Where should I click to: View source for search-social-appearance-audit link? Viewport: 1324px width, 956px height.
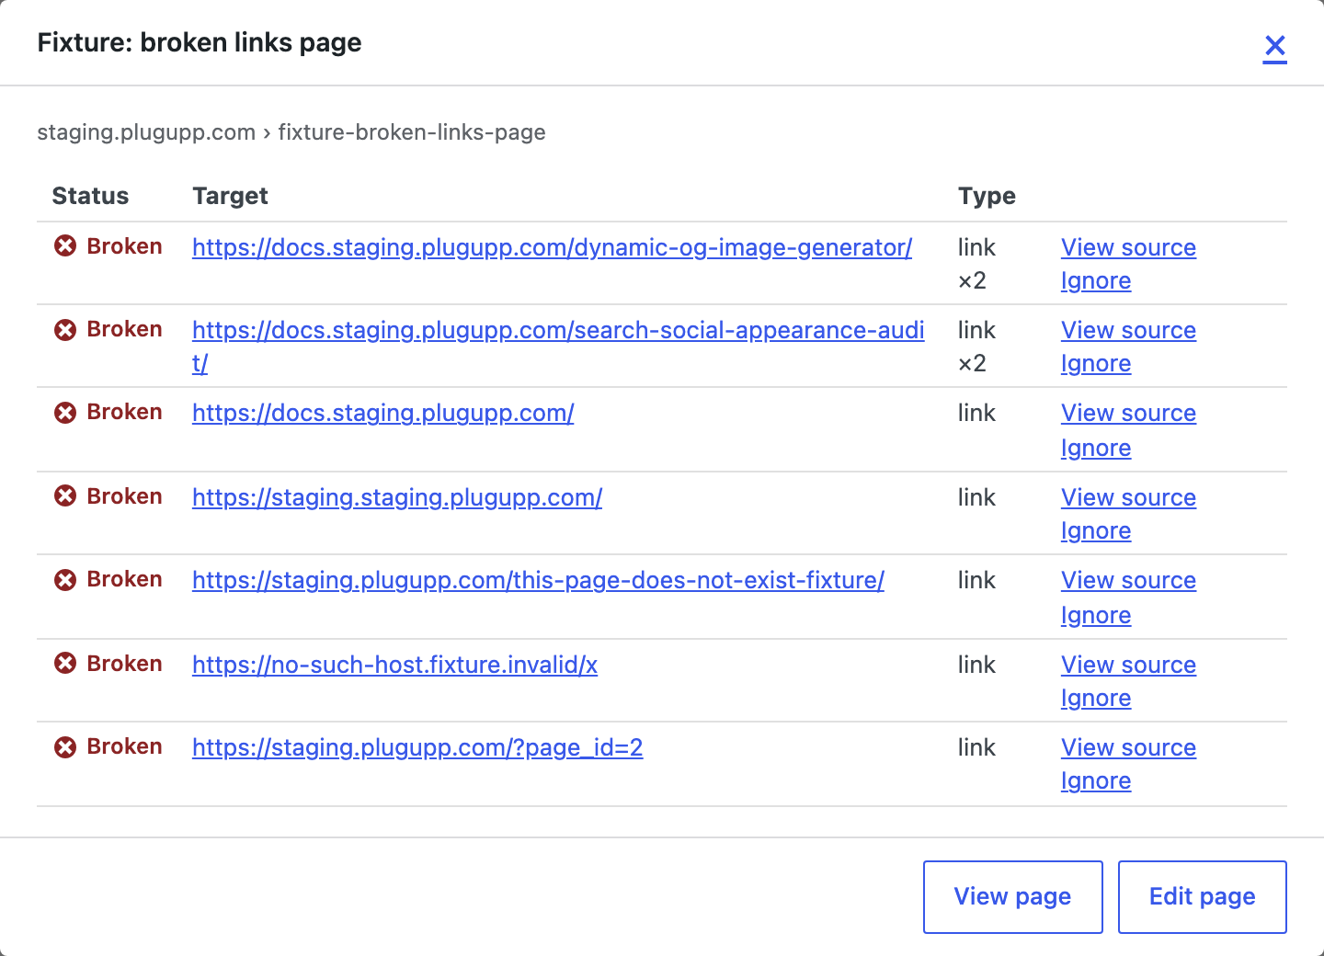(x=1128, y=330)
